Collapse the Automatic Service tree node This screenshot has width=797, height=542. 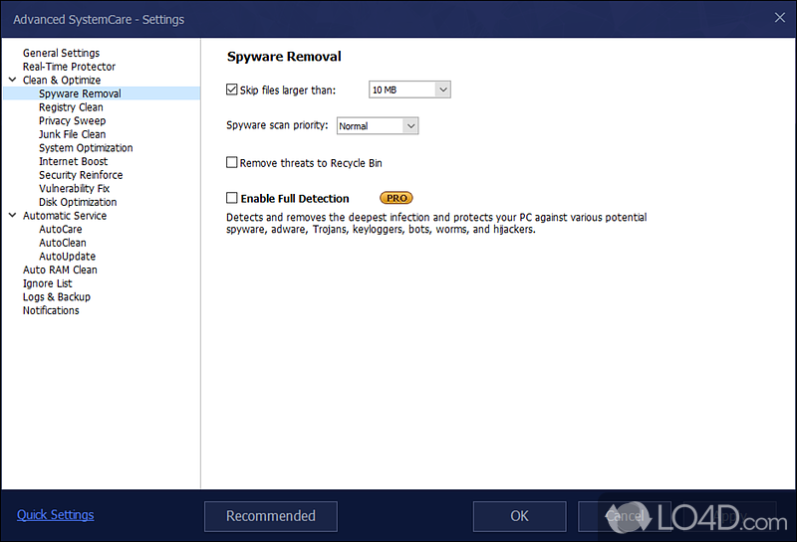click(13, 215)
